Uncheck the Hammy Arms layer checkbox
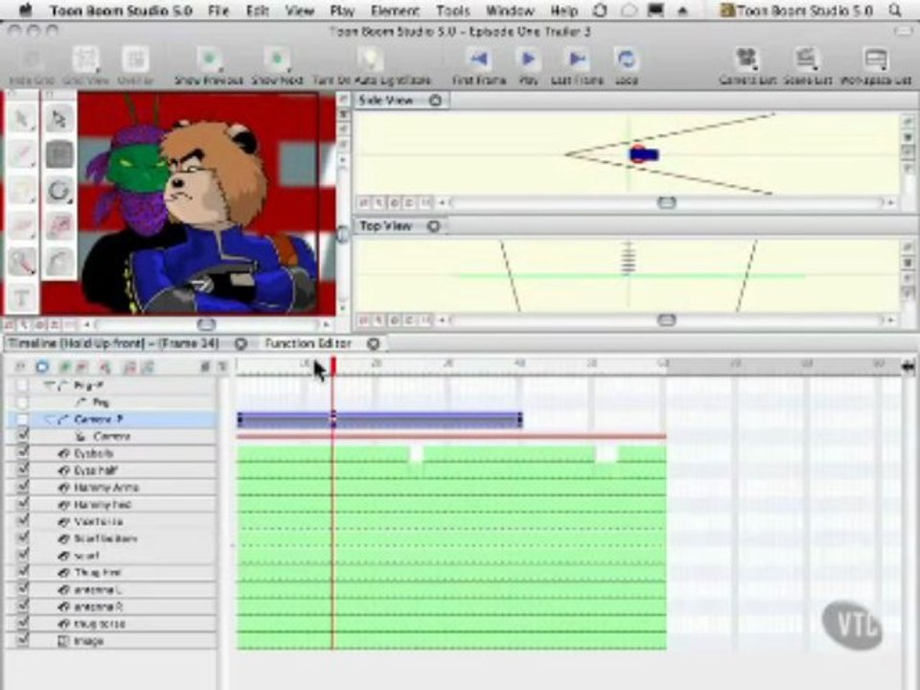This screenshot has width=920, height=690. pos(22,487)
